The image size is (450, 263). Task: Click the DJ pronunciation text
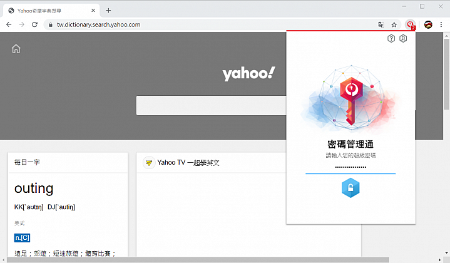[x=61, y=207]
